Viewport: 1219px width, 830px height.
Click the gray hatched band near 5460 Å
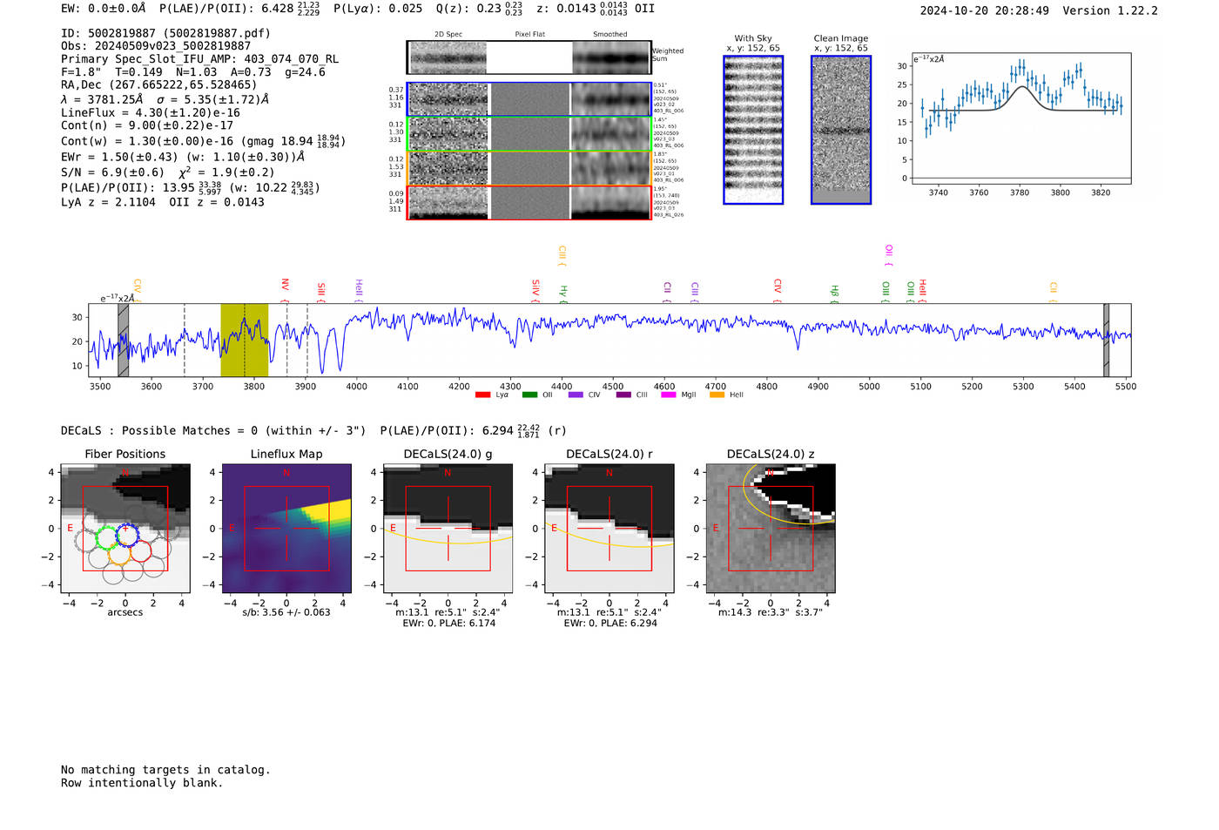[x=1106, y=340]
